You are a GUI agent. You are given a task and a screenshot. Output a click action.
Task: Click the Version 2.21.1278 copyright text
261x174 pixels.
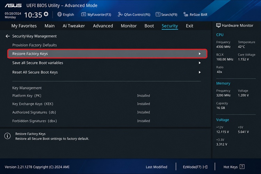click(x=37, y=167)
